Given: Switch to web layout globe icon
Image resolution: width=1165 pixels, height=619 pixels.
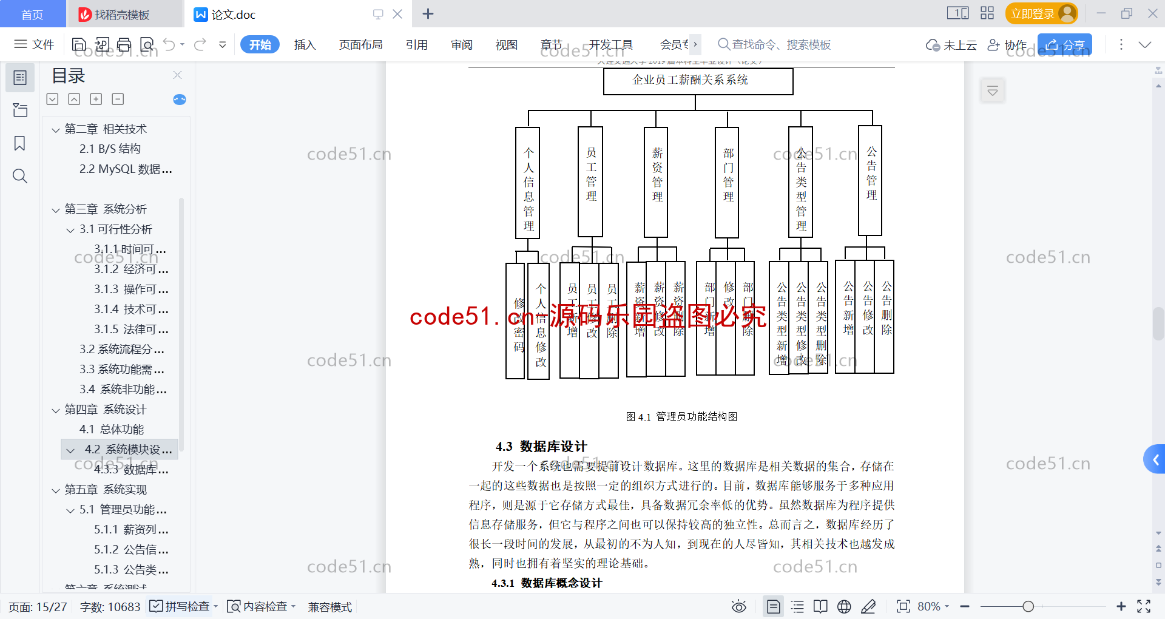Looking at the screenshot, I should (844, 606).
